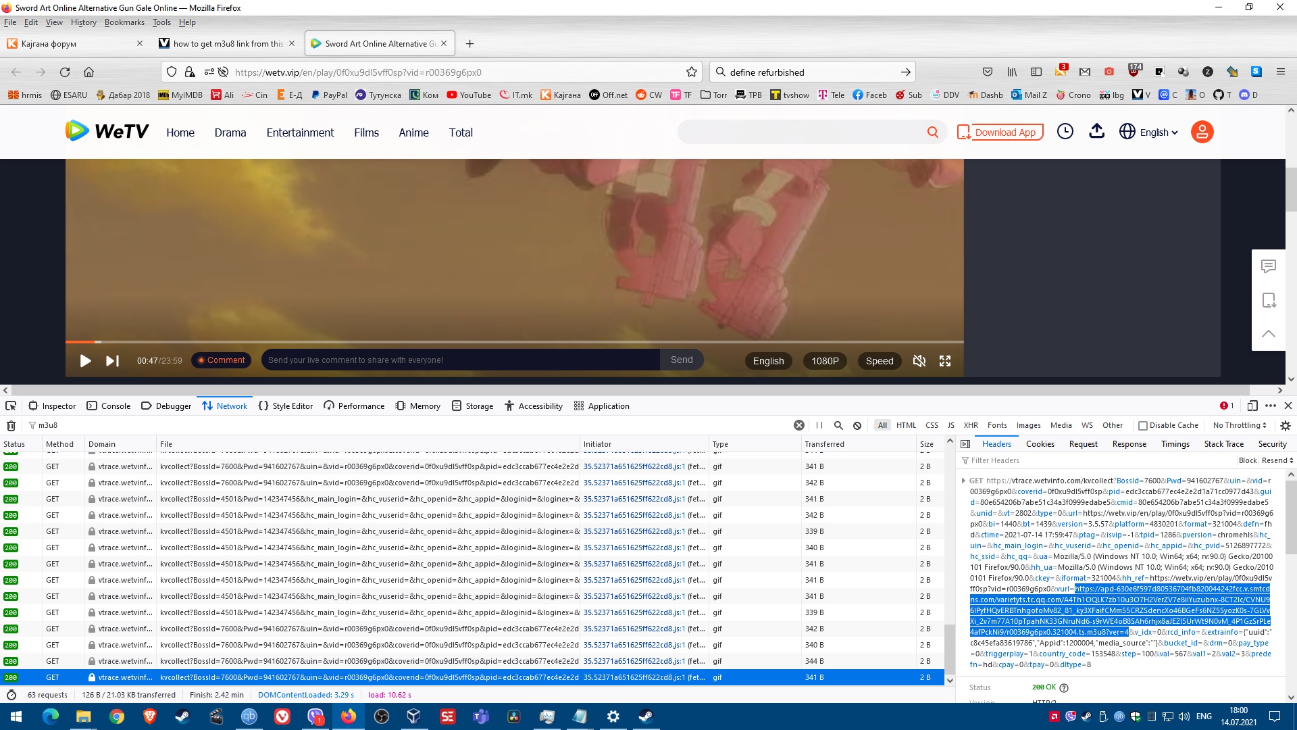Seek on the video progress bar
Viewport: 1297px width, 730px height.
tap(513, 342)
